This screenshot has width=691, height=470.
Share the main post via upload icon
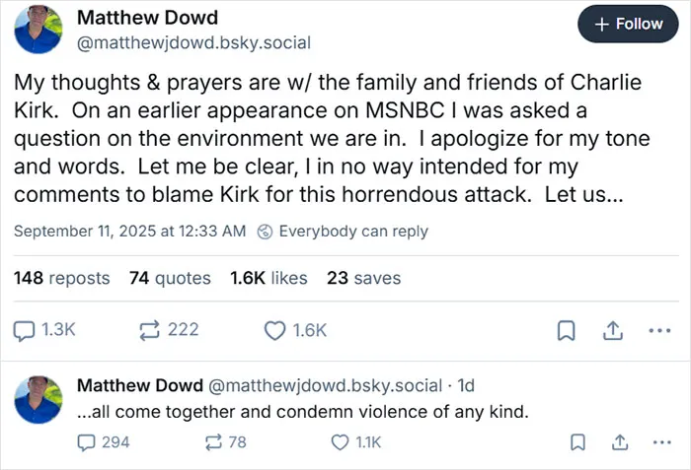pyautogui.click(x=613, y=330)
